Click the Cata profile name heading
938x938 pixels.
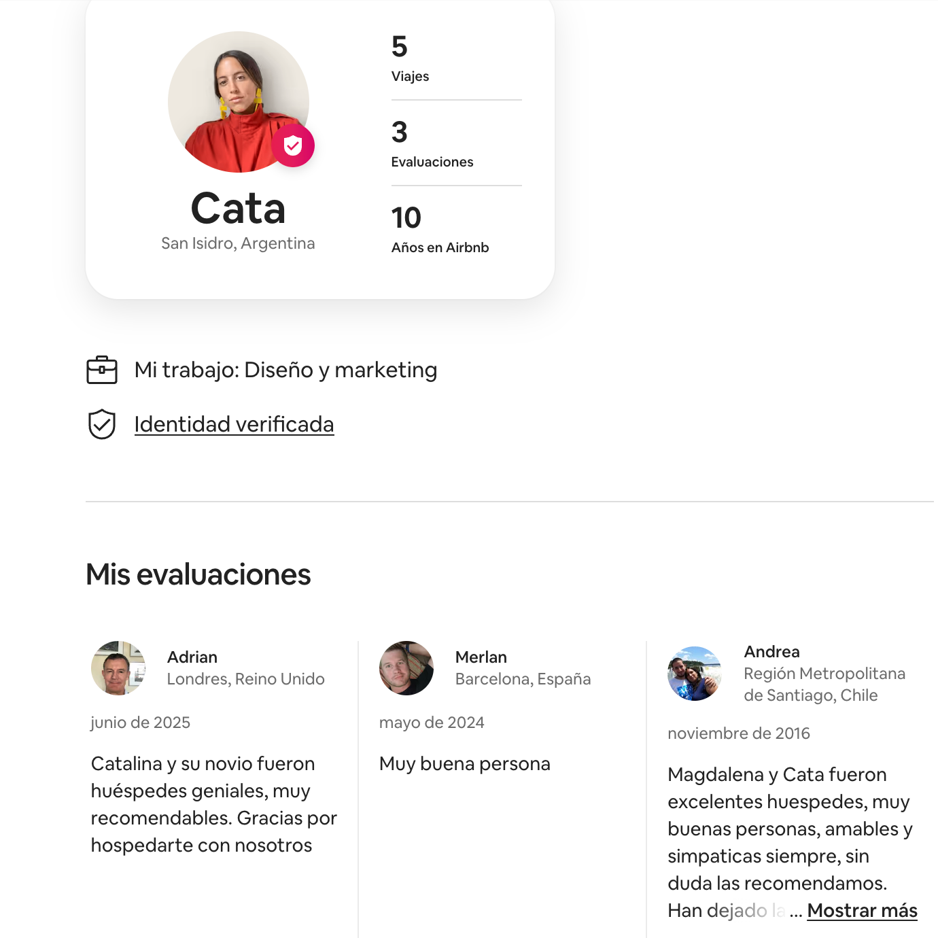pos(238,208)
